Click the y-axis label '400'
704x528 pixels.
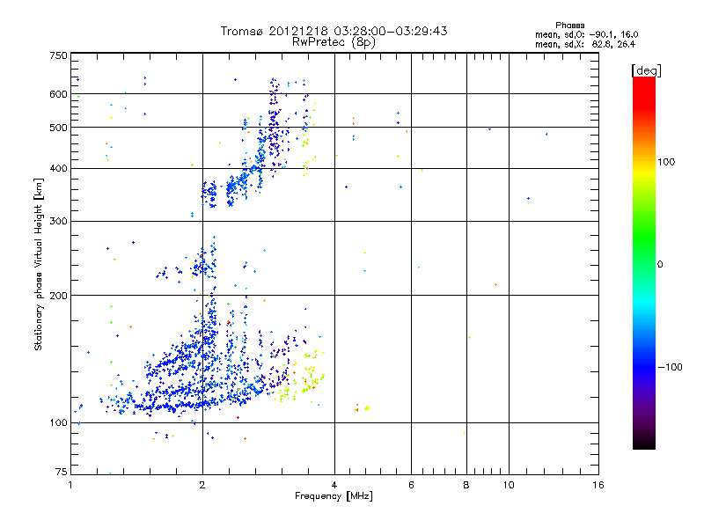point(58,169)
